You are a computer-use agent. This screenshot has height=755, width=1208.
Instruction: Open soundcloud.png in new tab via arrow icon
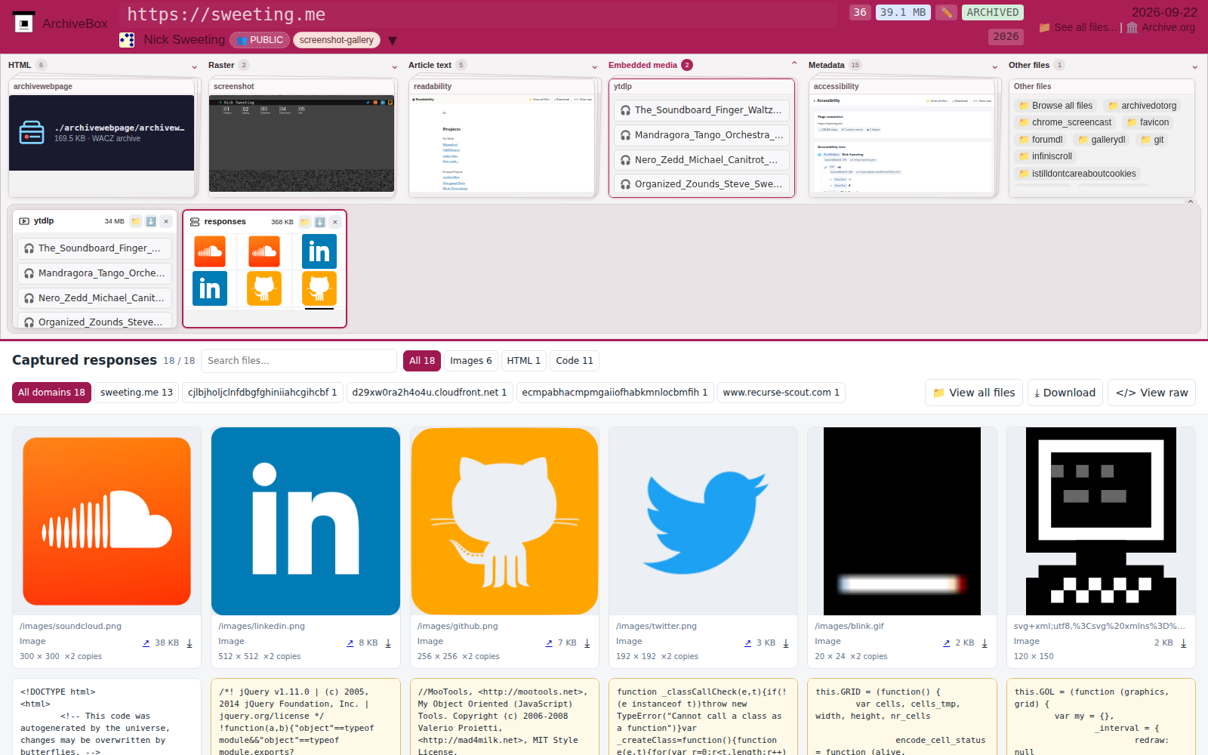[146, 643]
